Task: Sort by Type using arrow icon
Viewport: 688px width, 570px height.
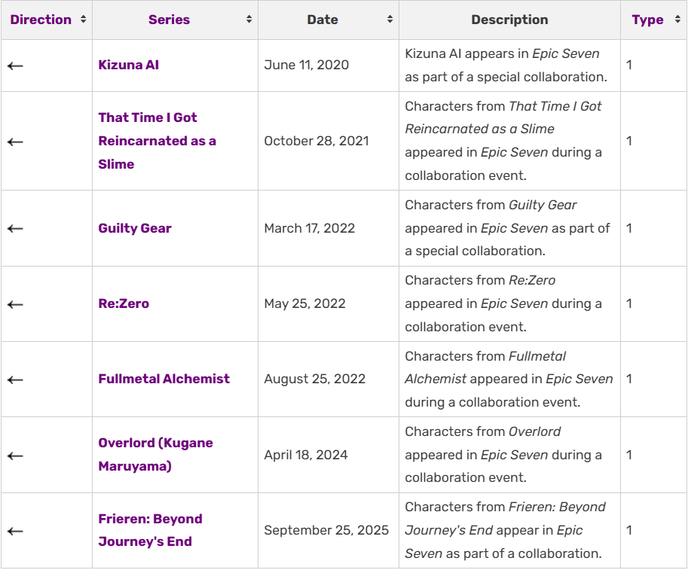Action: click(x=678, y=20)
